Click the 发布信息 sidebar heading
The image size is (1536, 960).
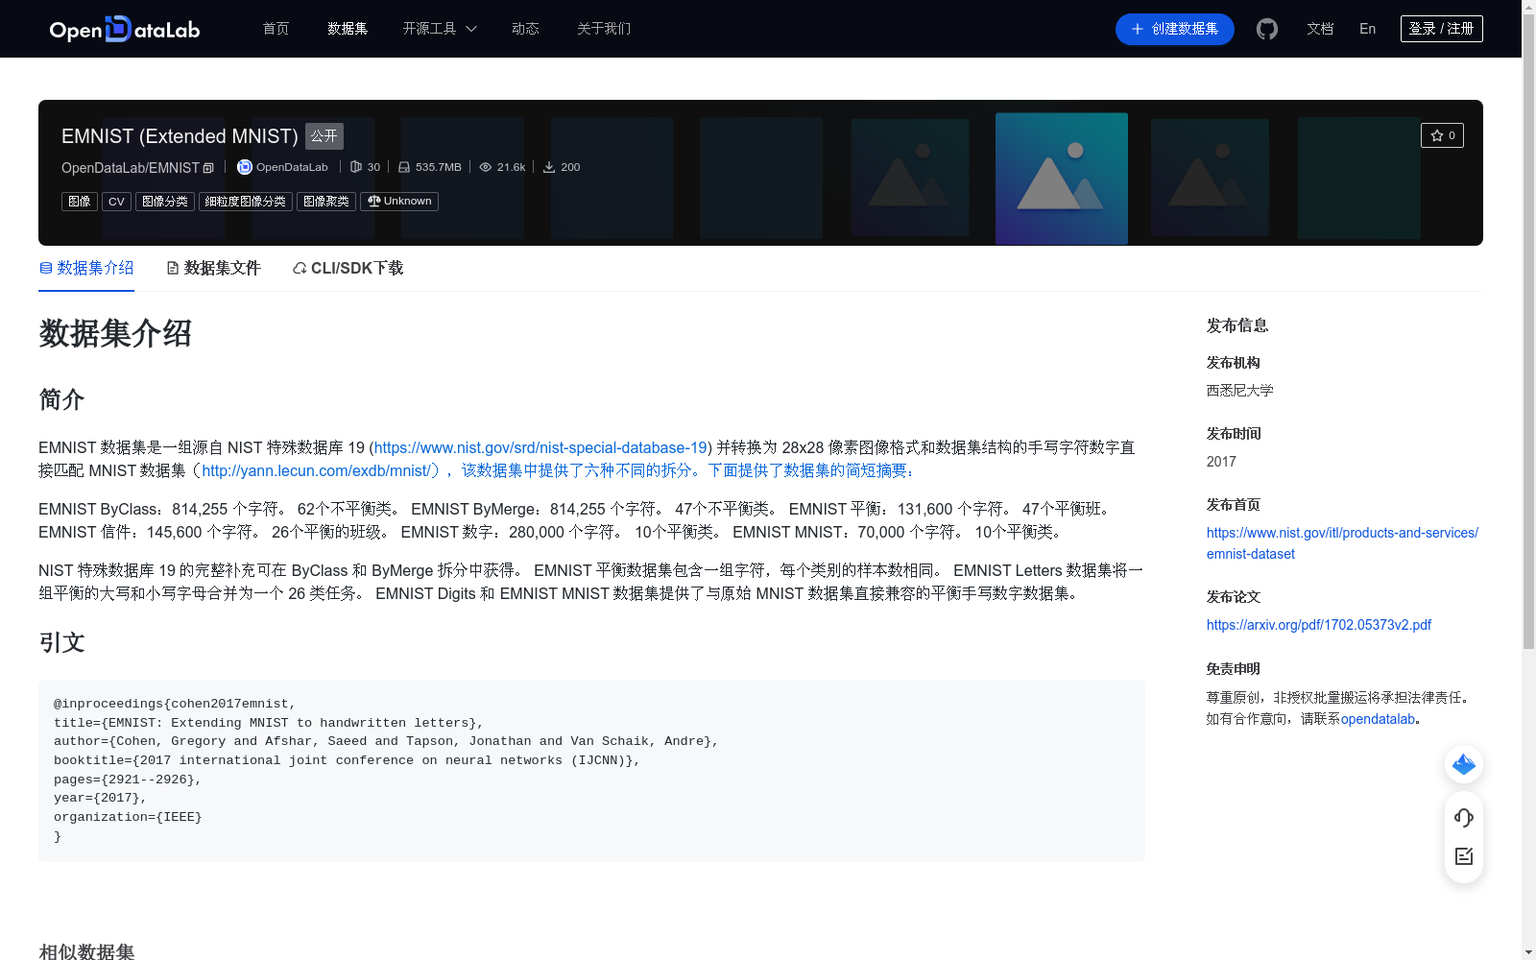click(x=1237, y=325)
